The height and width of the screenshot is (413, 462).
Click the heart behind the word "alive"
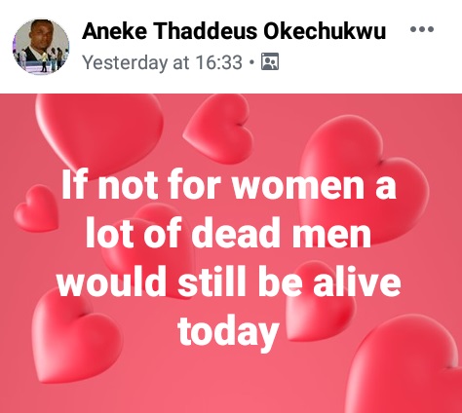[x=320, y=302]
